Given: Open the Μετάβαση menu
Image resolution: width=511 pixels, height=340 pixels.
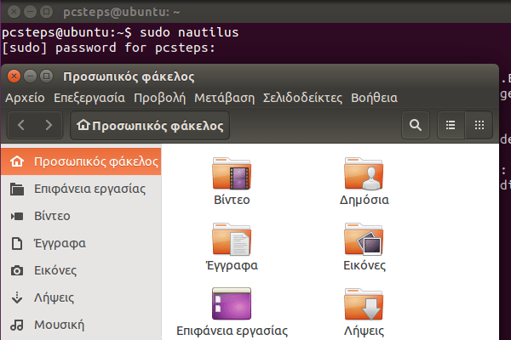Looking at the screenshot, I should pyautogui.click(x=225, y=98).
